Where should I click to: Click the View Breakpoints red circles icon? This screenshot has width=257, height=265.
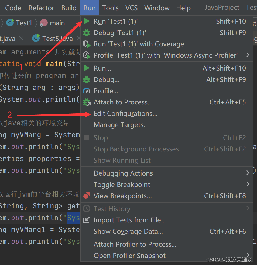[87, 196]
